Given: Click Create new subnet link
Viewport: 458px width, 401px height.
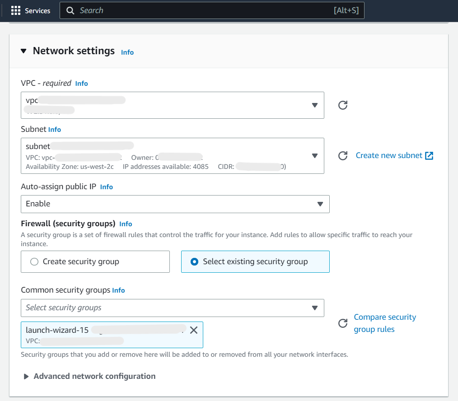Looking at the screenshot, I should (389, 155).
